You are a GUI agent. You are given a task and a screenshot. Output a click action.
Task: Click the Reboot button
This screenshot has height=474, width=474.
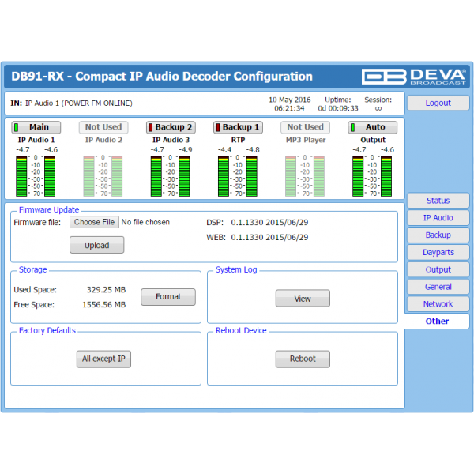[303, 359]
